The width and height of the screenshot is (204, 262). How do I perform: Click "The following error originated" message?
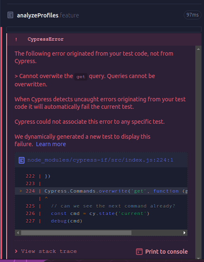pos(94,57)
